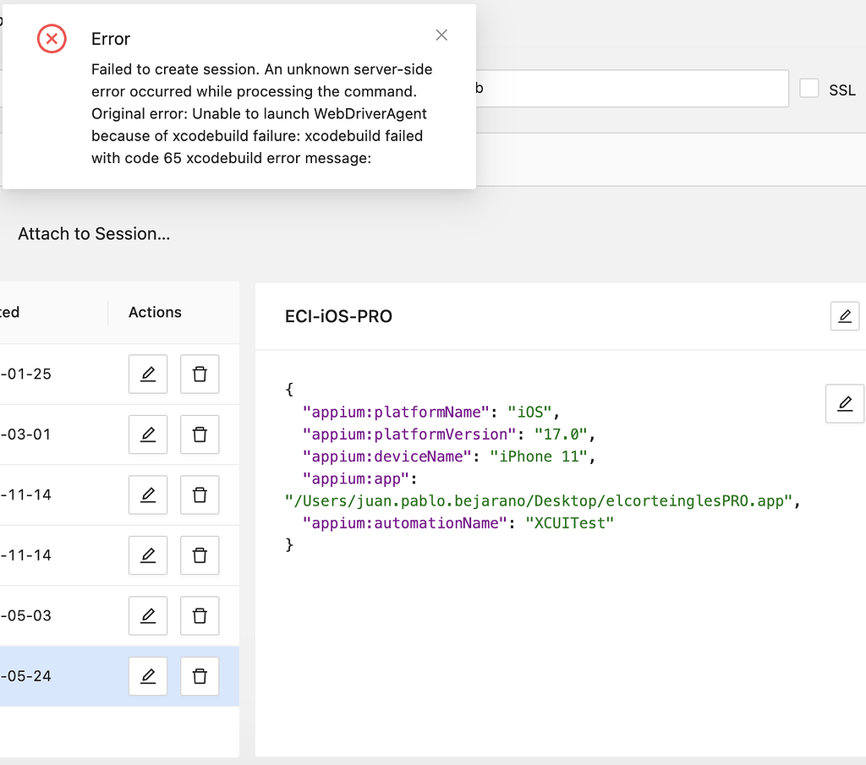This screenshot has width=866, height=765.
Task: Rename ECI-iOS-PRO using the pencil icon
Action: click(x=844, y=315)
